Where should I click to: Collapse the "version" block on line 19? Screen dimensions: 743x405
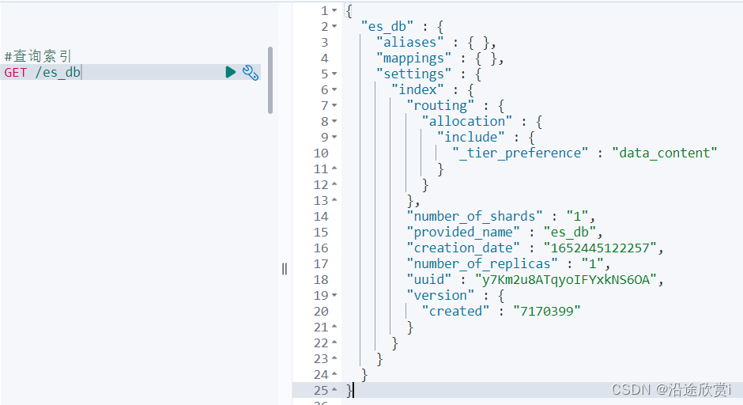[334, 296]
